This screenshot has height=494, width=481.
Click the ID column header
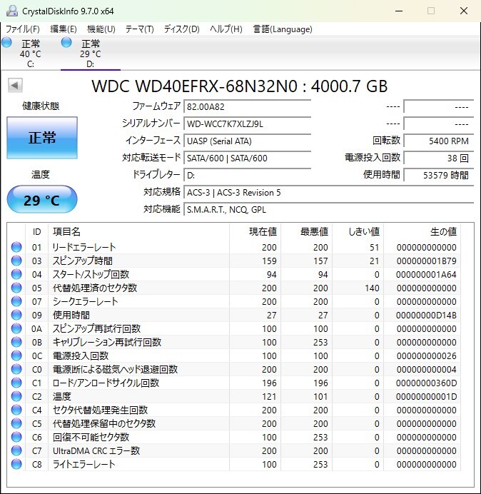point(36,232)
